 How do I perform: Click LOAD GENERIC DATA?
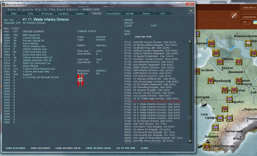tap(68, 148)
